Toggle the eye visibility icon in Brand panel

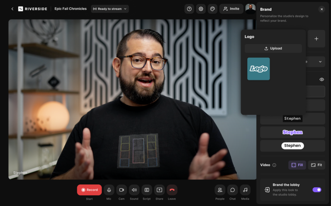[321, 79]
